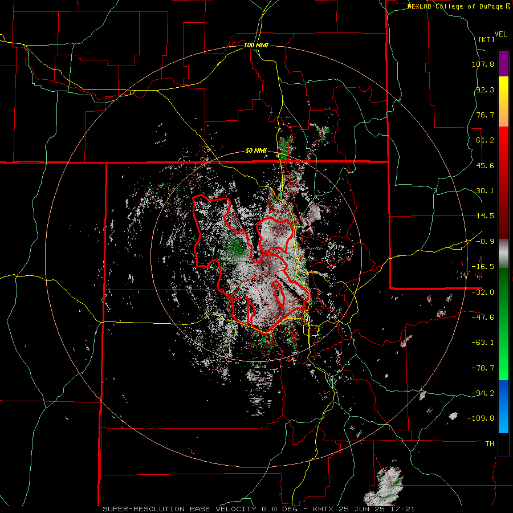Click the [KT] units label
513x513 pixels.
[x=487, y=39]
